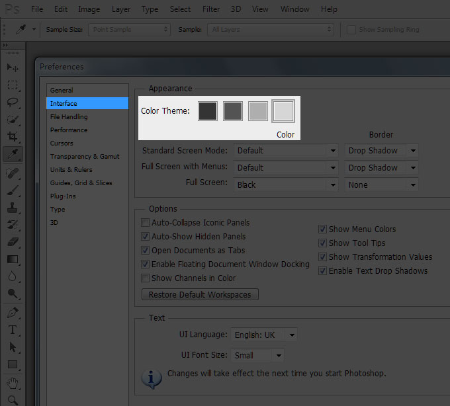Check Show Channels in Color
Image resolution: width=450 pixels, height=406 pixels.
145,278
